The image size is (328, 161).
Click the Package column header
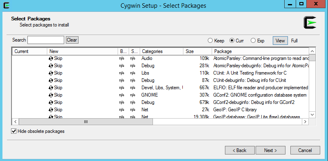coord(260,51)
